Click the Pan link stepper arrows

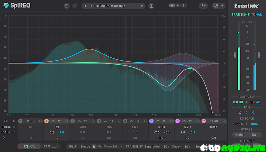coord(247,113)
